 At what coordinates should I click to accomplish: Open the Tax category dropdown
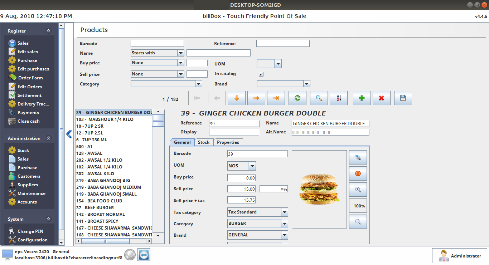284,212
